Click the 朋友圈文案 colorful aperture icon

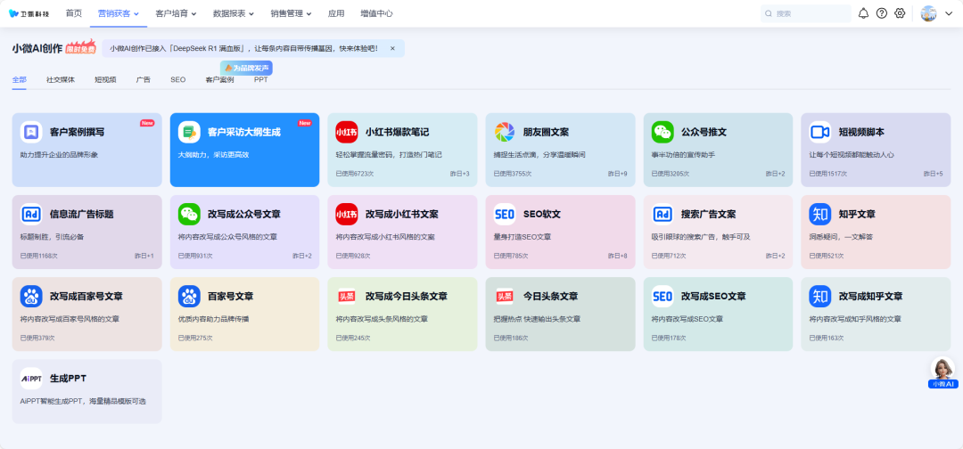(505, 132)
